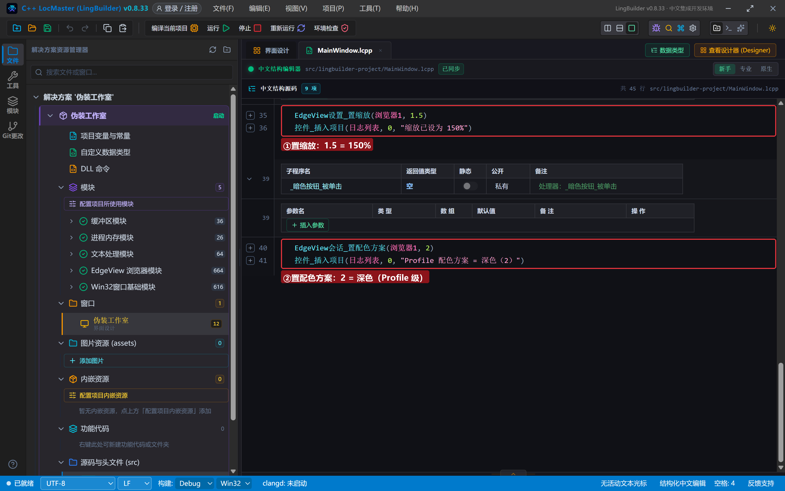Viewport: 785px width, 491px height.
Task: Open the settings gear in the toolbar
Action: (x=693, y=28)
